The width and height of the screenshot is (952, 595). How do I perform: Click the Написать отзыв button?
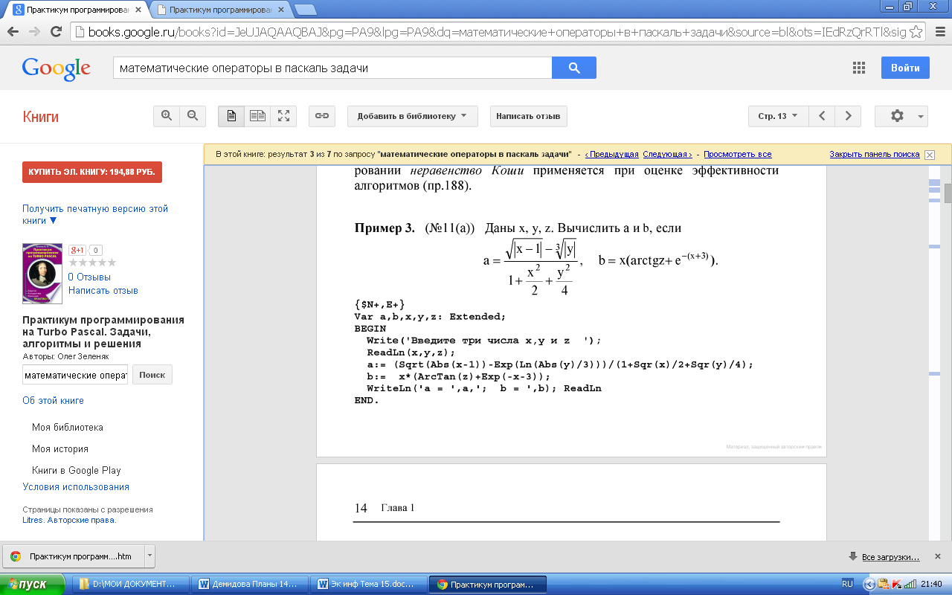pos(528,116)
